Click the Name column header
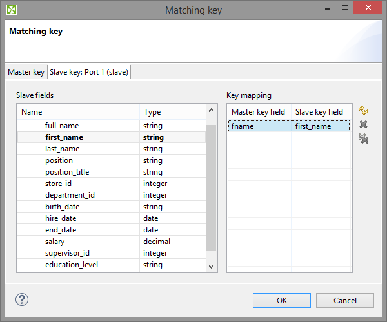The height and width of the screenshot is (322, 387). point(77,112)
